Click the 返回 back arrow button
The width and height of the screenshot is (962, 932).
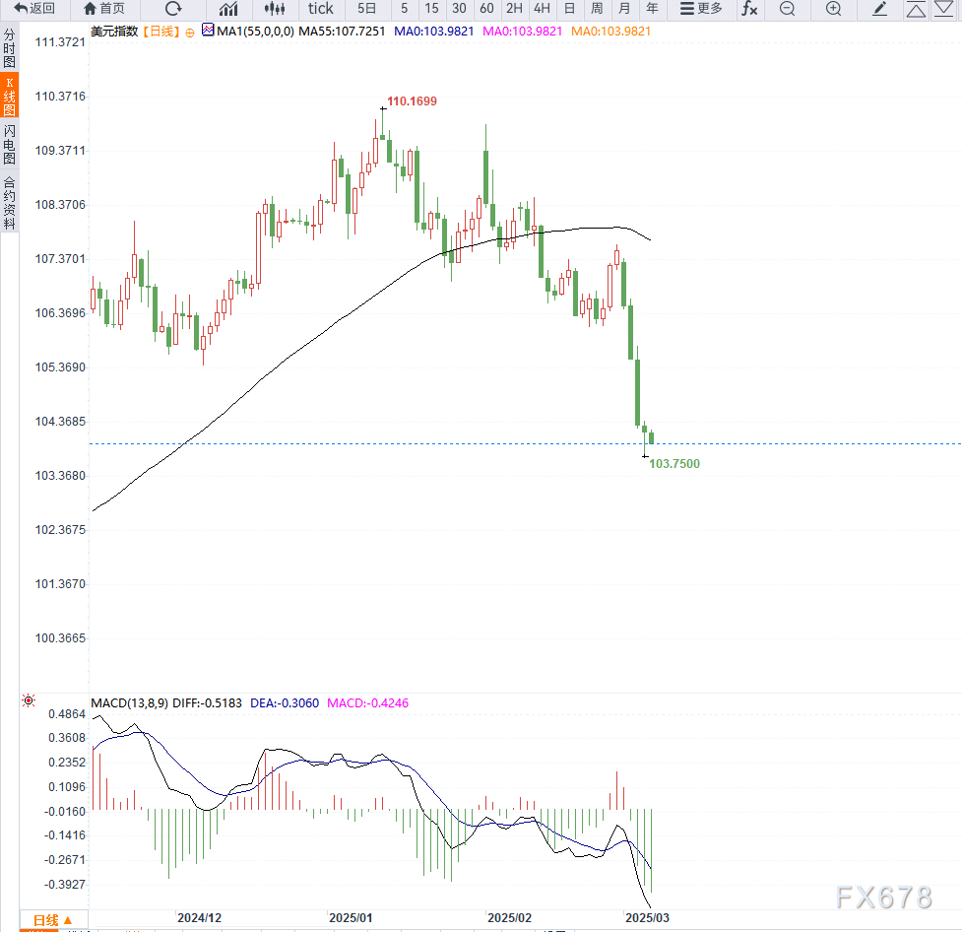[x=34, y=9]
